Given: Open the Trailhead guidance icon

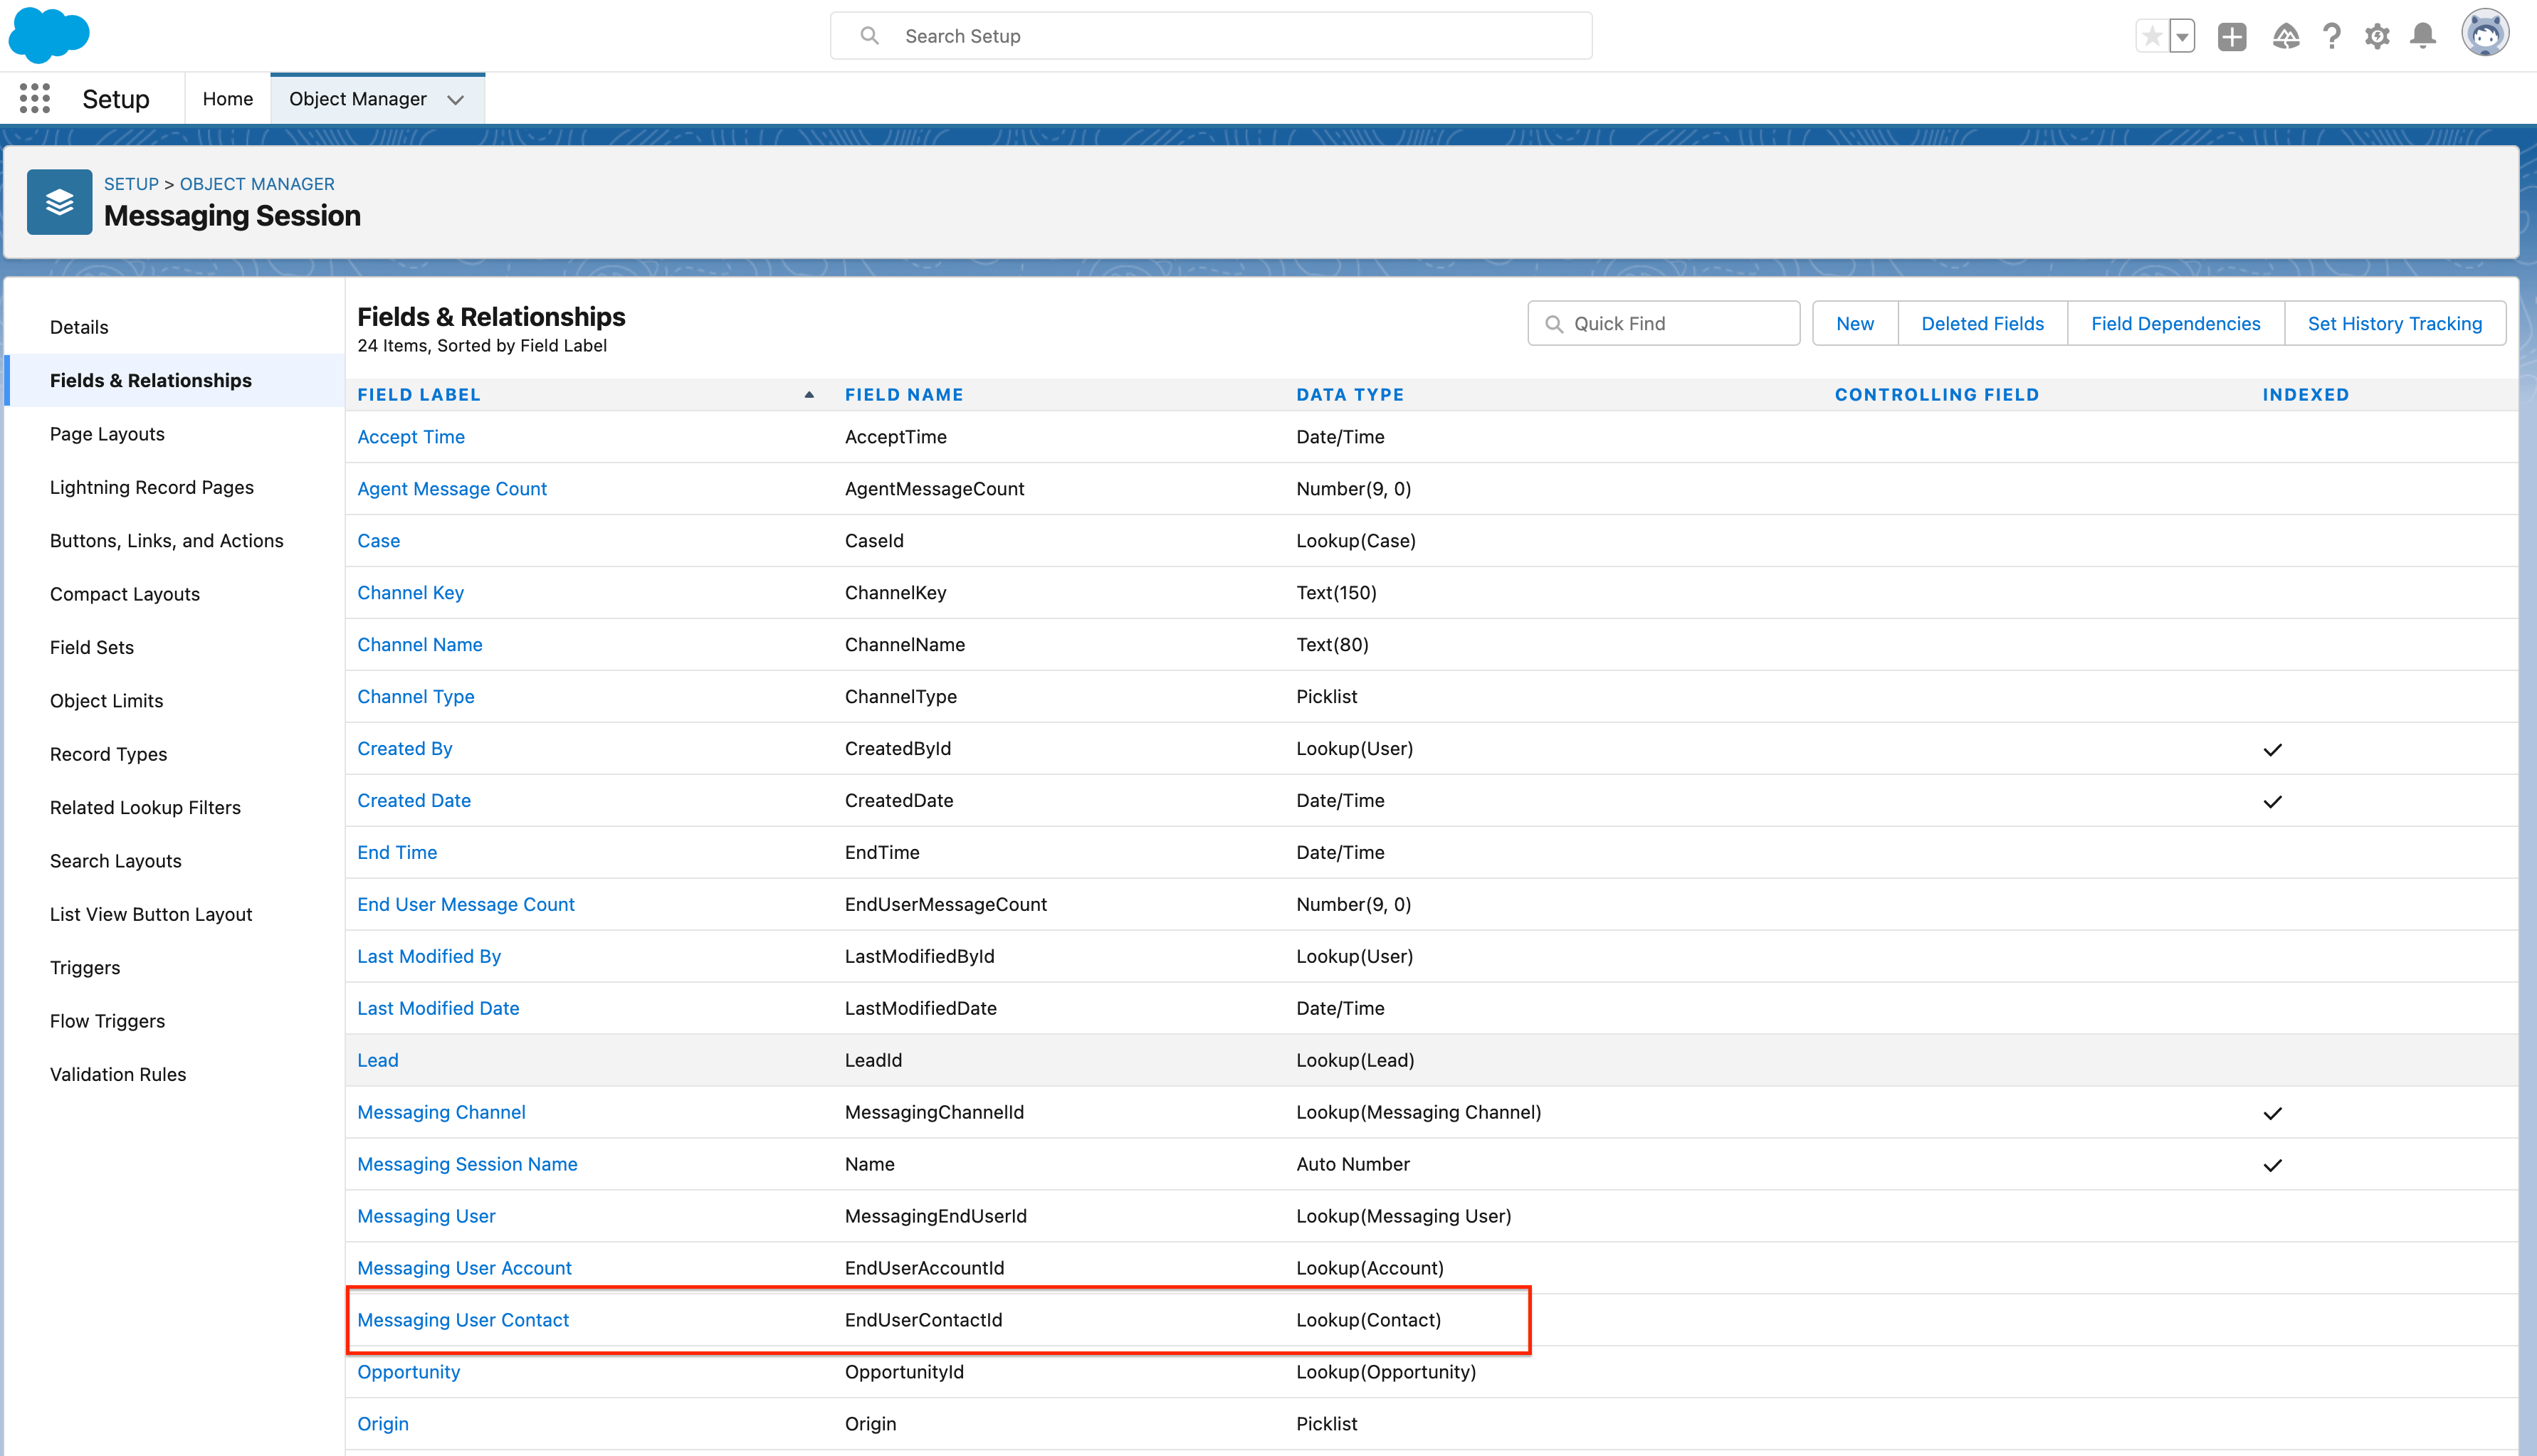Looking at the screenshot, I should tap(2286, 36).
